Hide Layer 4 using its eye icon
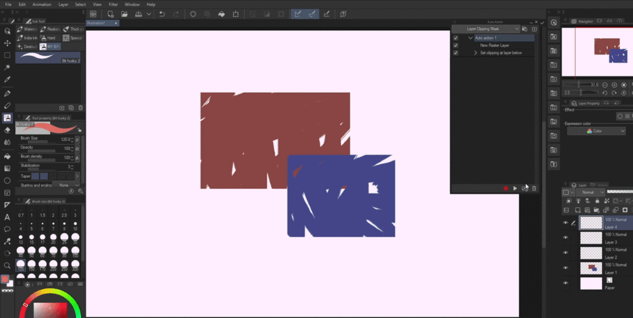Viewport: 633px width, 318px height. click(566, 223)
